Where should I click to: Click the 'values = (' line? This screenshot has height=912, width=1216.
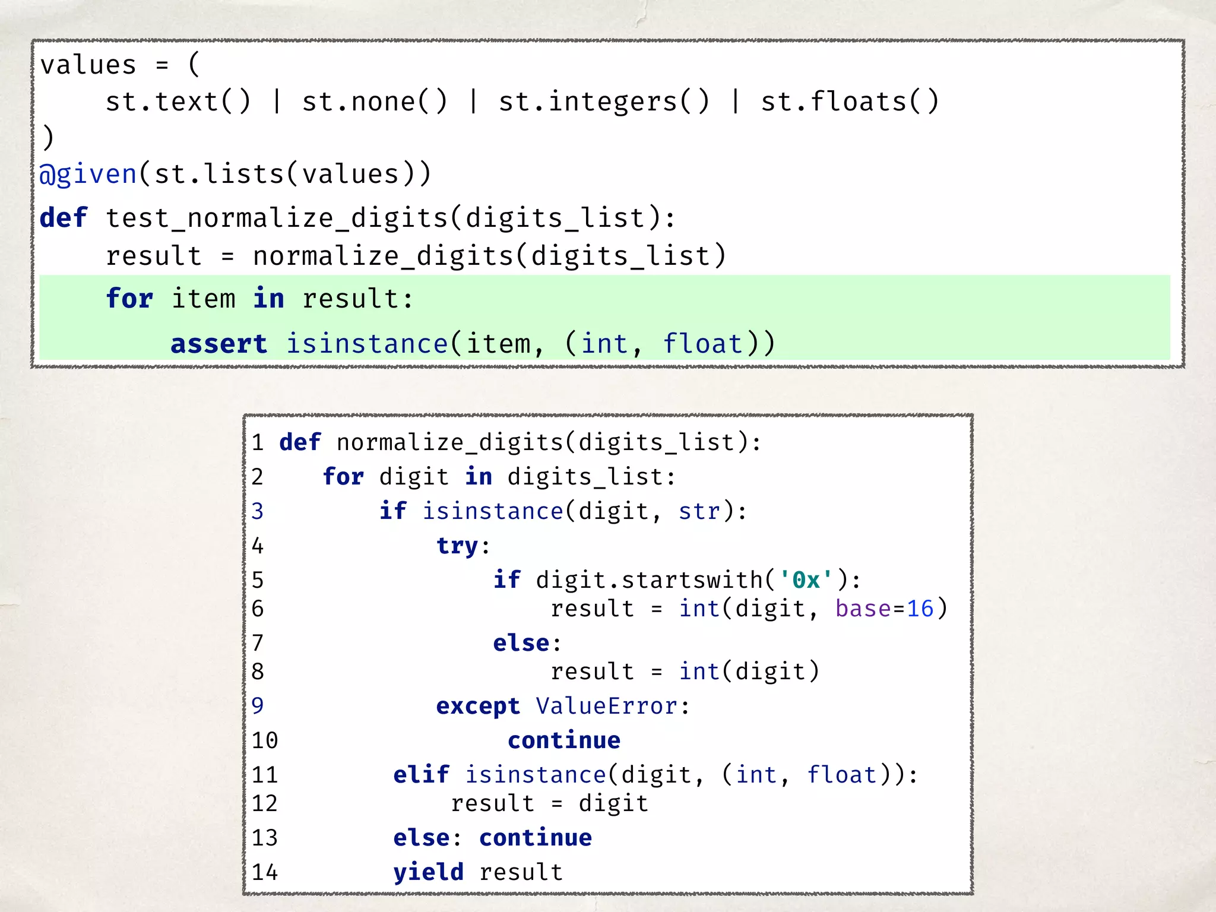[x=120, y=65]
